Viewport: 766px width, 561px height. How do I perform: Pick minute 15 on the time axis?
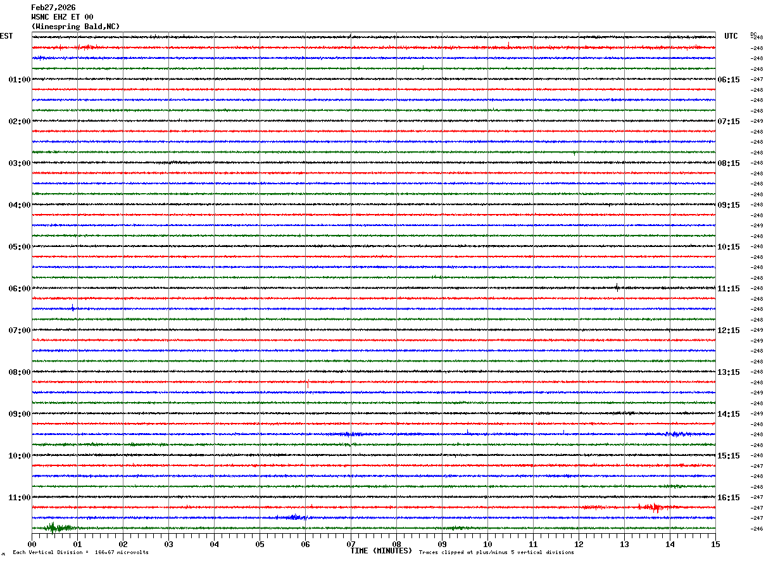click(x=715, y=544)
